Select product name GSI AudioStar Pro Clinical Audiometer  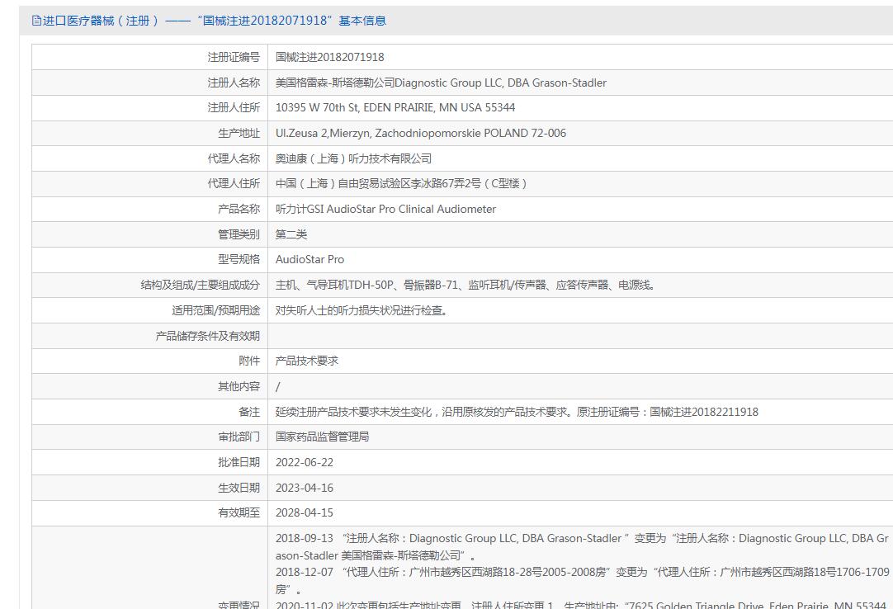pyautogui.click(x=385, y=209)
